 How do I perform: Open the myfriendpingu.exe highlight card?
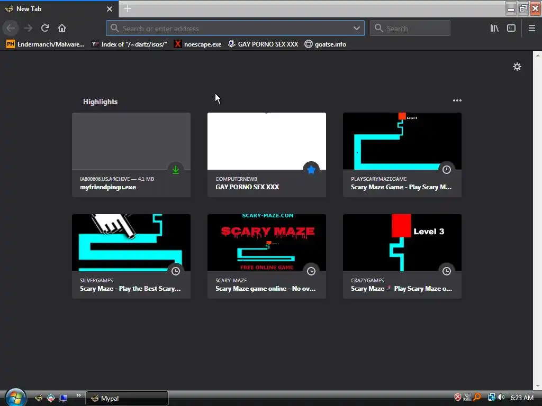(131, 155)
